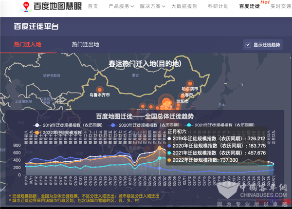Click the 乌鲁木齐市 hotspot marker on map
The image size is (292, 209).
coord(100,90)
